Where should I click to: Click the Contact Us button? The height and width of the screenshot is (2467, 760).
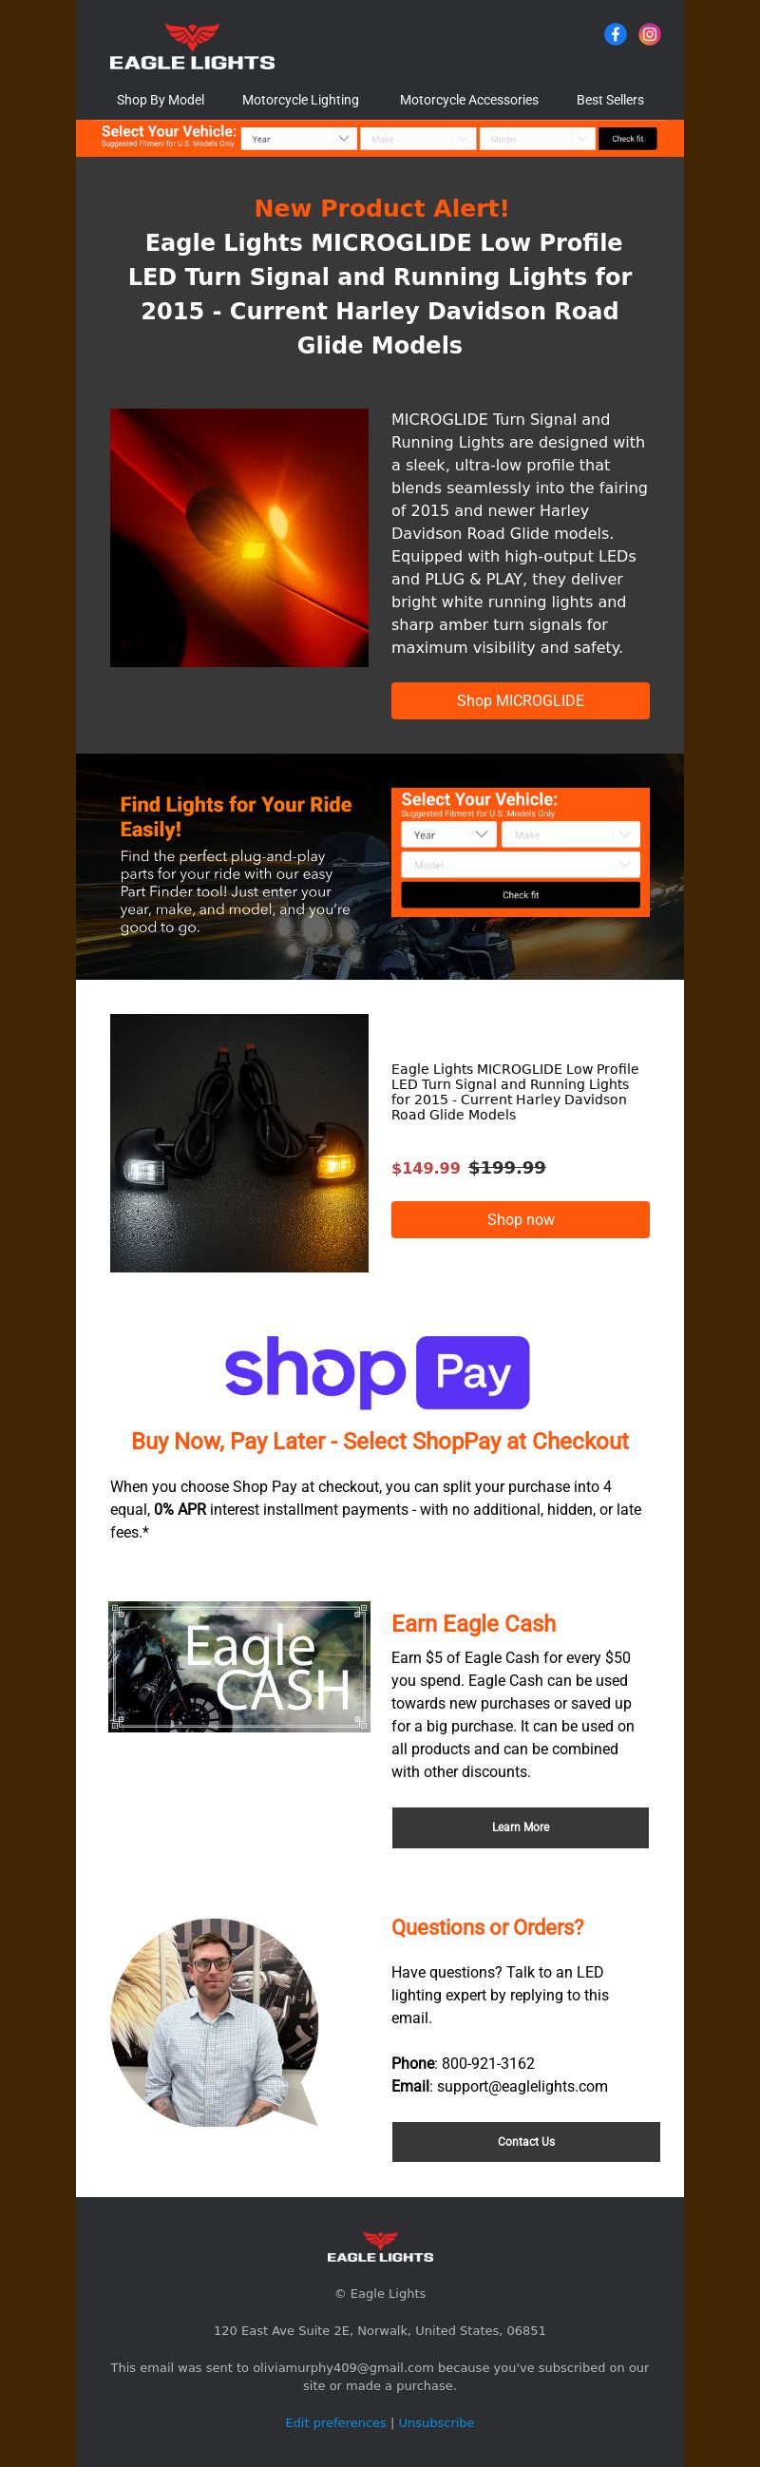point(526,2141)
